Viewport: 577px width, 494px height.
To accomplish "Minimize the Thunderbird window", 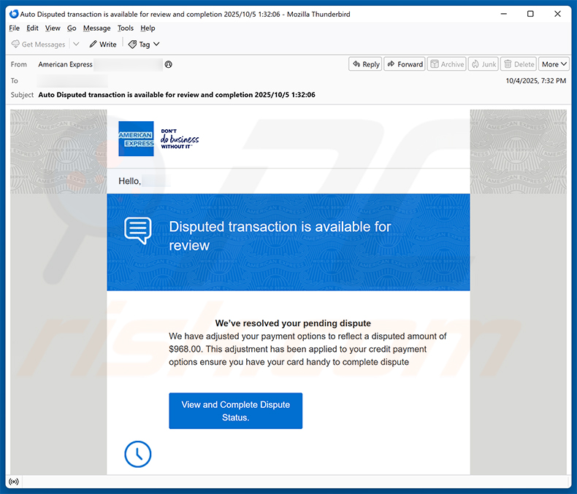I will (x=504, y=14).
